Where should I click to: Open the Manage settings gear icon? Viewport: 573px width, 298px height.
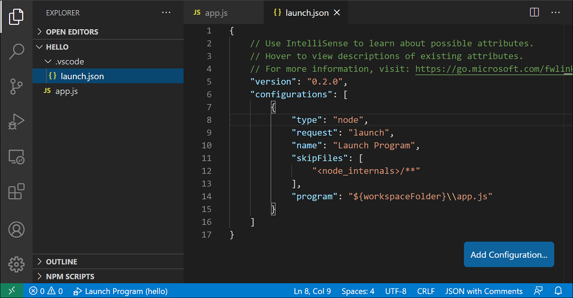[x=16, y=264]
